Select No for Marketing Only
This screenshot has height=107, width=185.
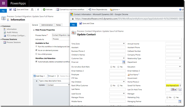(x=167, y=98)
